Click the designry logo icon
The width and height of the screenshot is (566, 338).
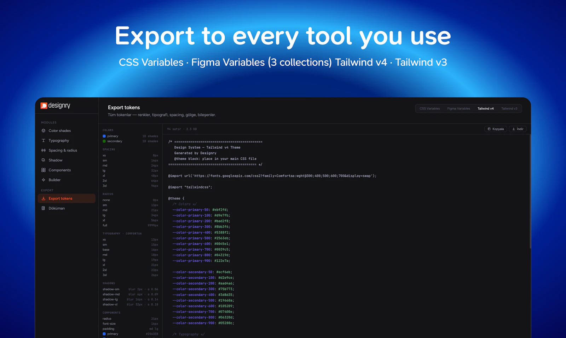44,106
